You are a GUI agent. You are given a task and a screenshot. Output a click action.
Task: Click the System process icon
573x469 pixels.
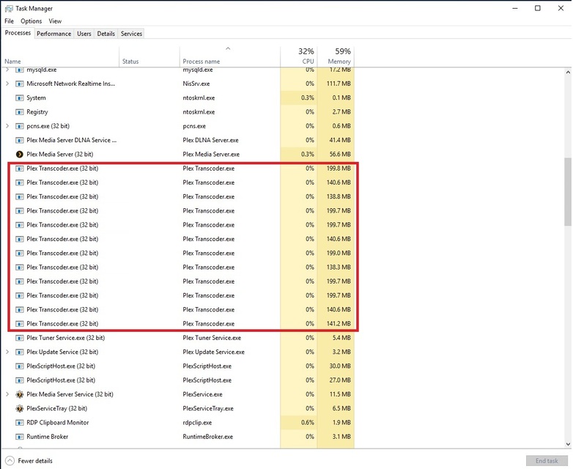(x=19, y=98)
